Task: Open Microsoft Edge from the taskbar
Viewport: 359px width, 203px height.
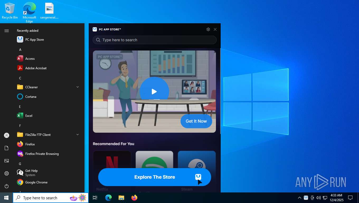Action: point(108,198)
